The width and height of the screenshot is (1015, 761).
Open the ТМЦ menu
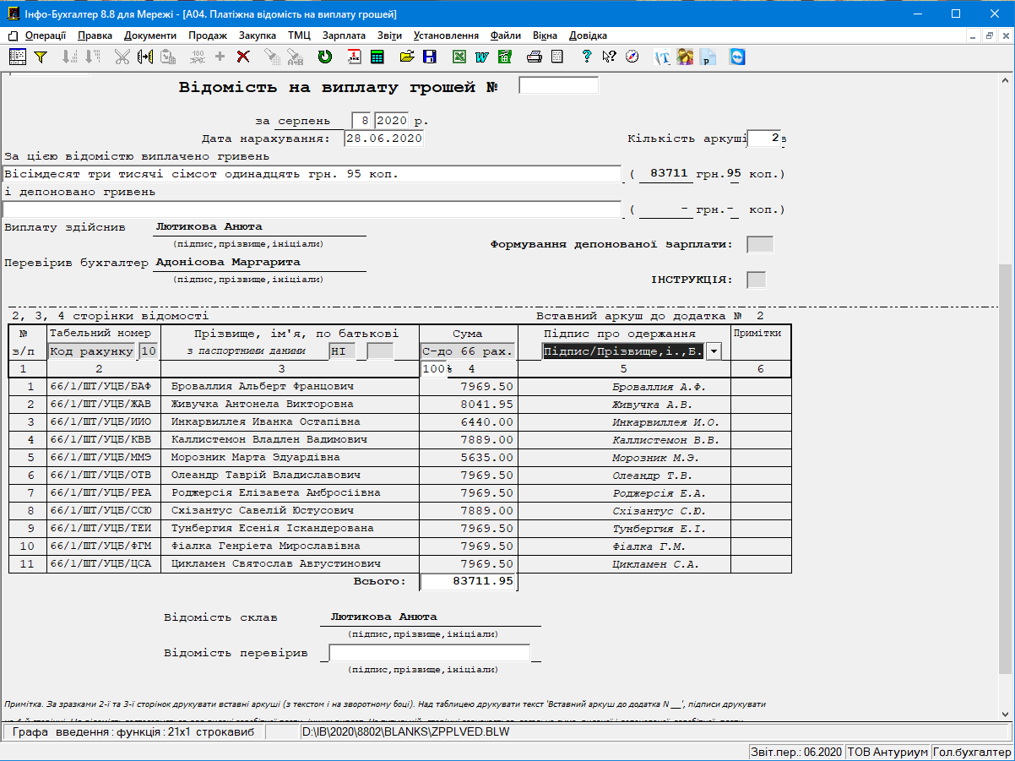[x=299, y=35]
